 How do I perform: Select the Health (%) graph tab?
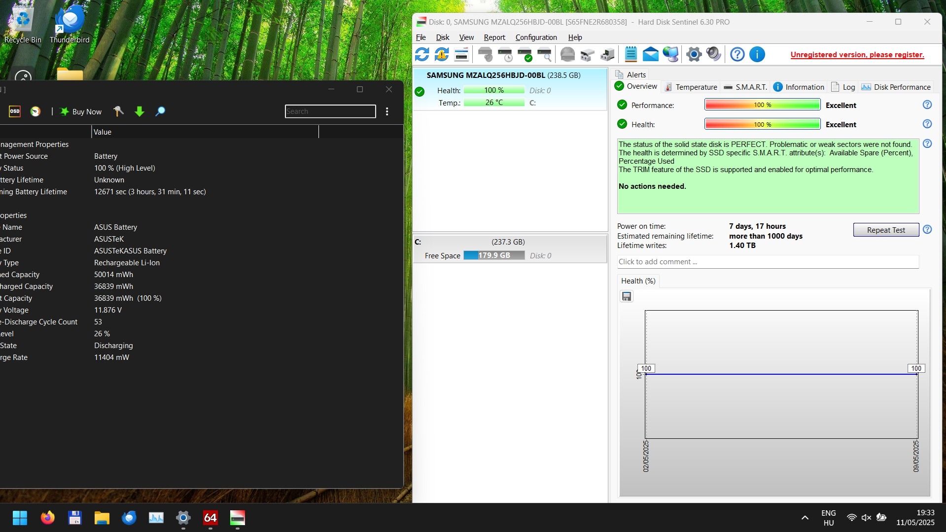(x=638, y=281)
